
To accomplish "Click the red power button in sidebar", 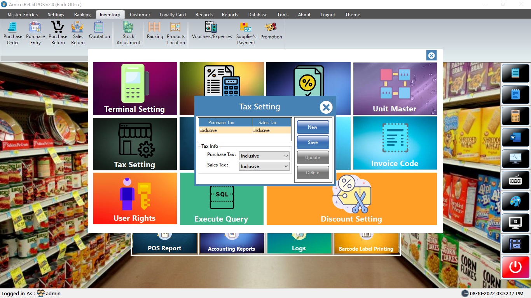I will point(515,267).
